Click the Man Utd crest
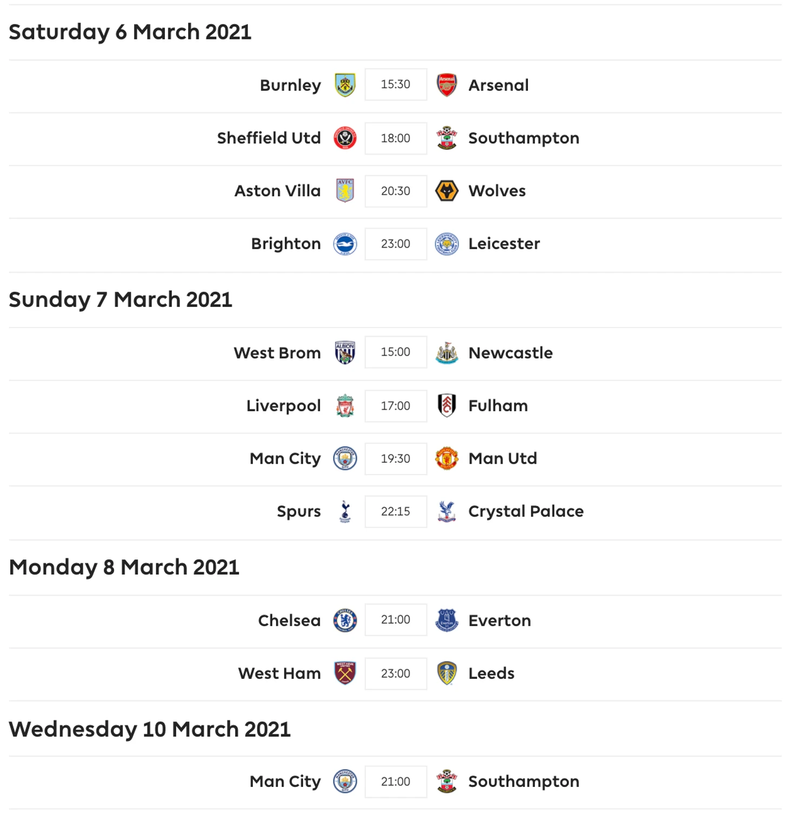This screenshot has height=814, width=789. click(x=446, y=458)
